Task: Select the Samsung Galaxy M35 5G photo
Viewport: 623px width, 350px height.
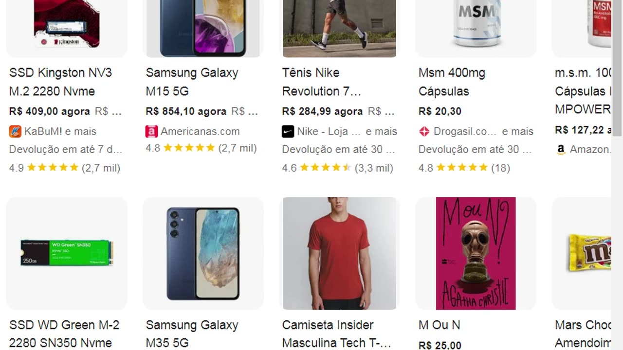Action: (203, 253)
